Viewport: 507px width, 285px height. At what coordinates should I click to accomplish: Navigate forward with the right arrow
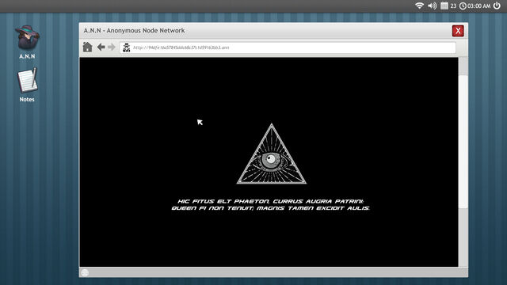coord(112,47)
